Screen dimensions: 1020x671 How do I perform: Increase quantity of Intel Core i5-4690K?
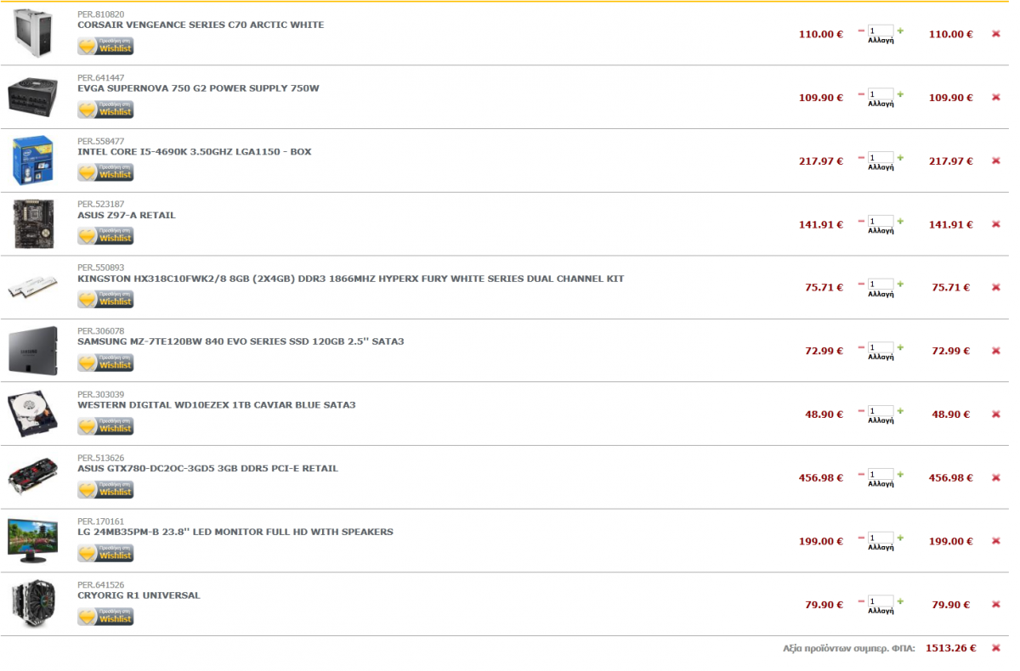tap(900, 157)
